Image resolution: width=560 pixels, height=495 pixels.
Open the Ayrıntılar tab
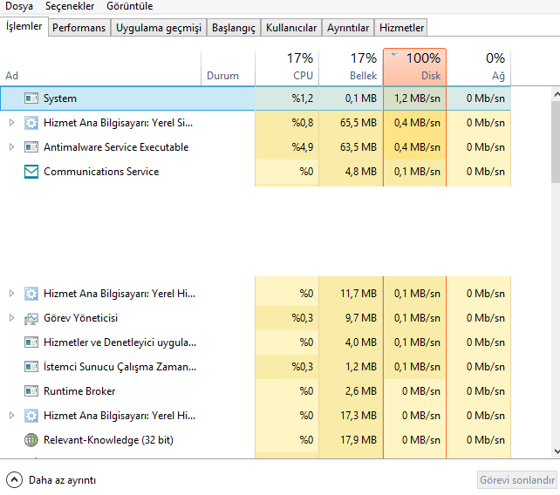click(348, 28)
